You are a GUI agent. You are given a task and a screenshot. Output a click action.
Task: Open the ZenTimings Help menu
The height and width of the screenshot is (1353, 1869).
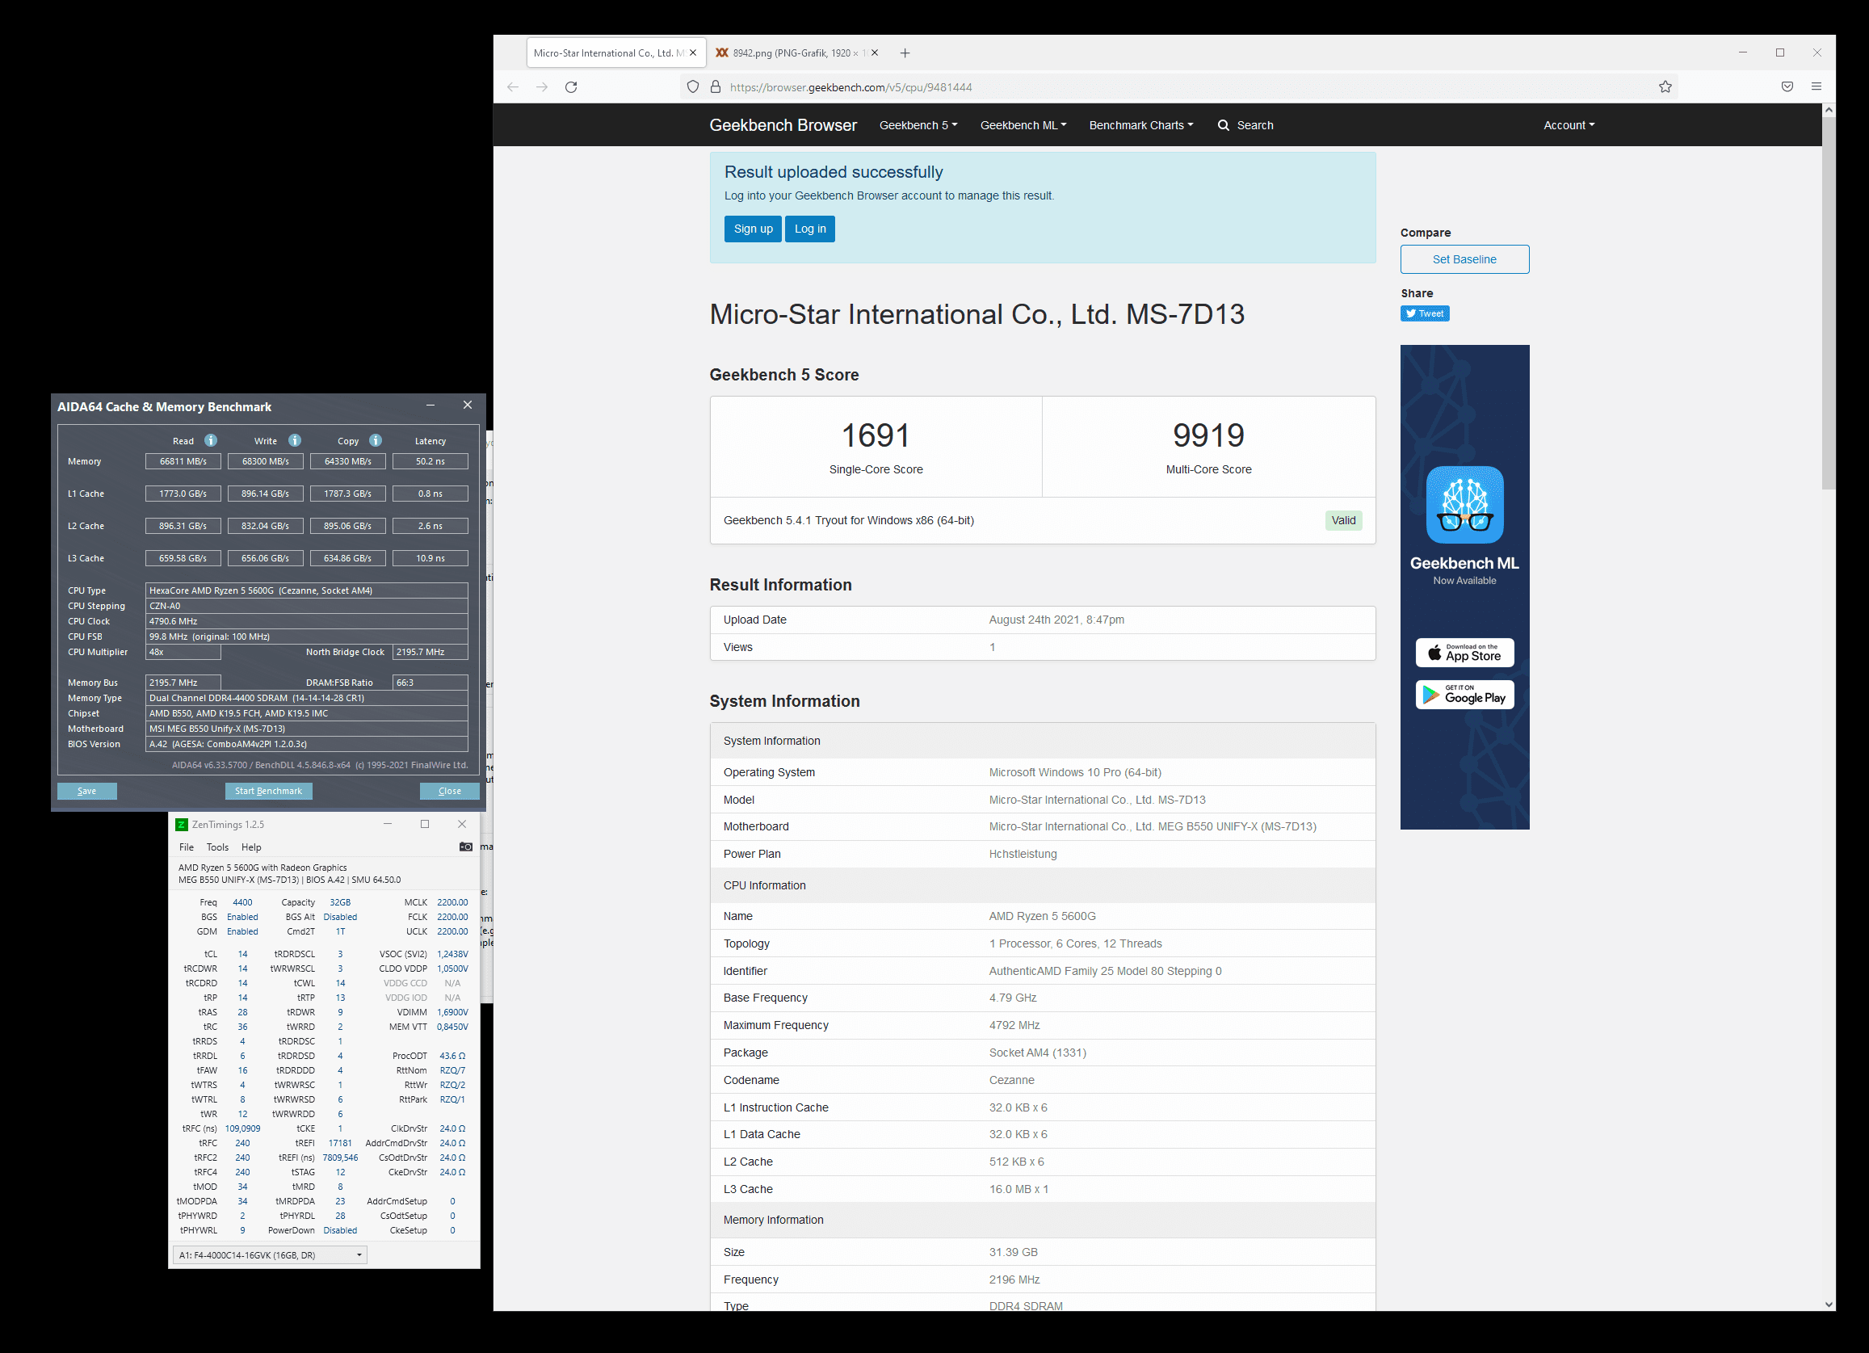pyautogui.click(x=251, y=847)
